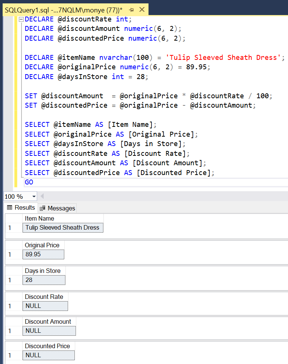Click the SET @discountedPrice statement
The image size is (288, 364).
140,105
